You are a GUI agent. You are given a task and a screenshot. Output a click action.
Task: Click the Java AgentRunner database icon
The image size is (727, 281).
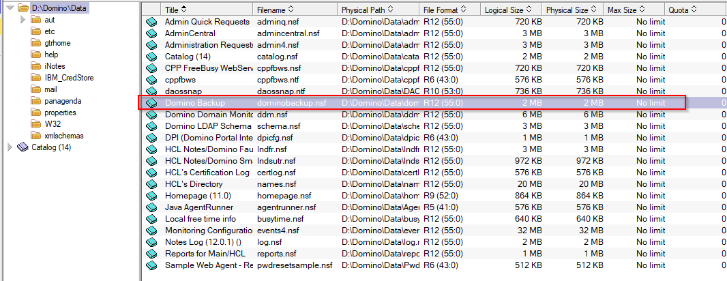pos(151,207)
